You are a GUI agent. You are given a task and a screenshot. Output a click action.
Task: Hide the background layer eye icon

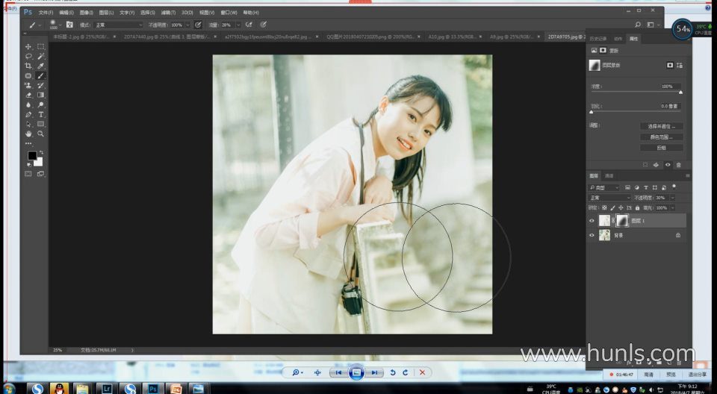592,235
